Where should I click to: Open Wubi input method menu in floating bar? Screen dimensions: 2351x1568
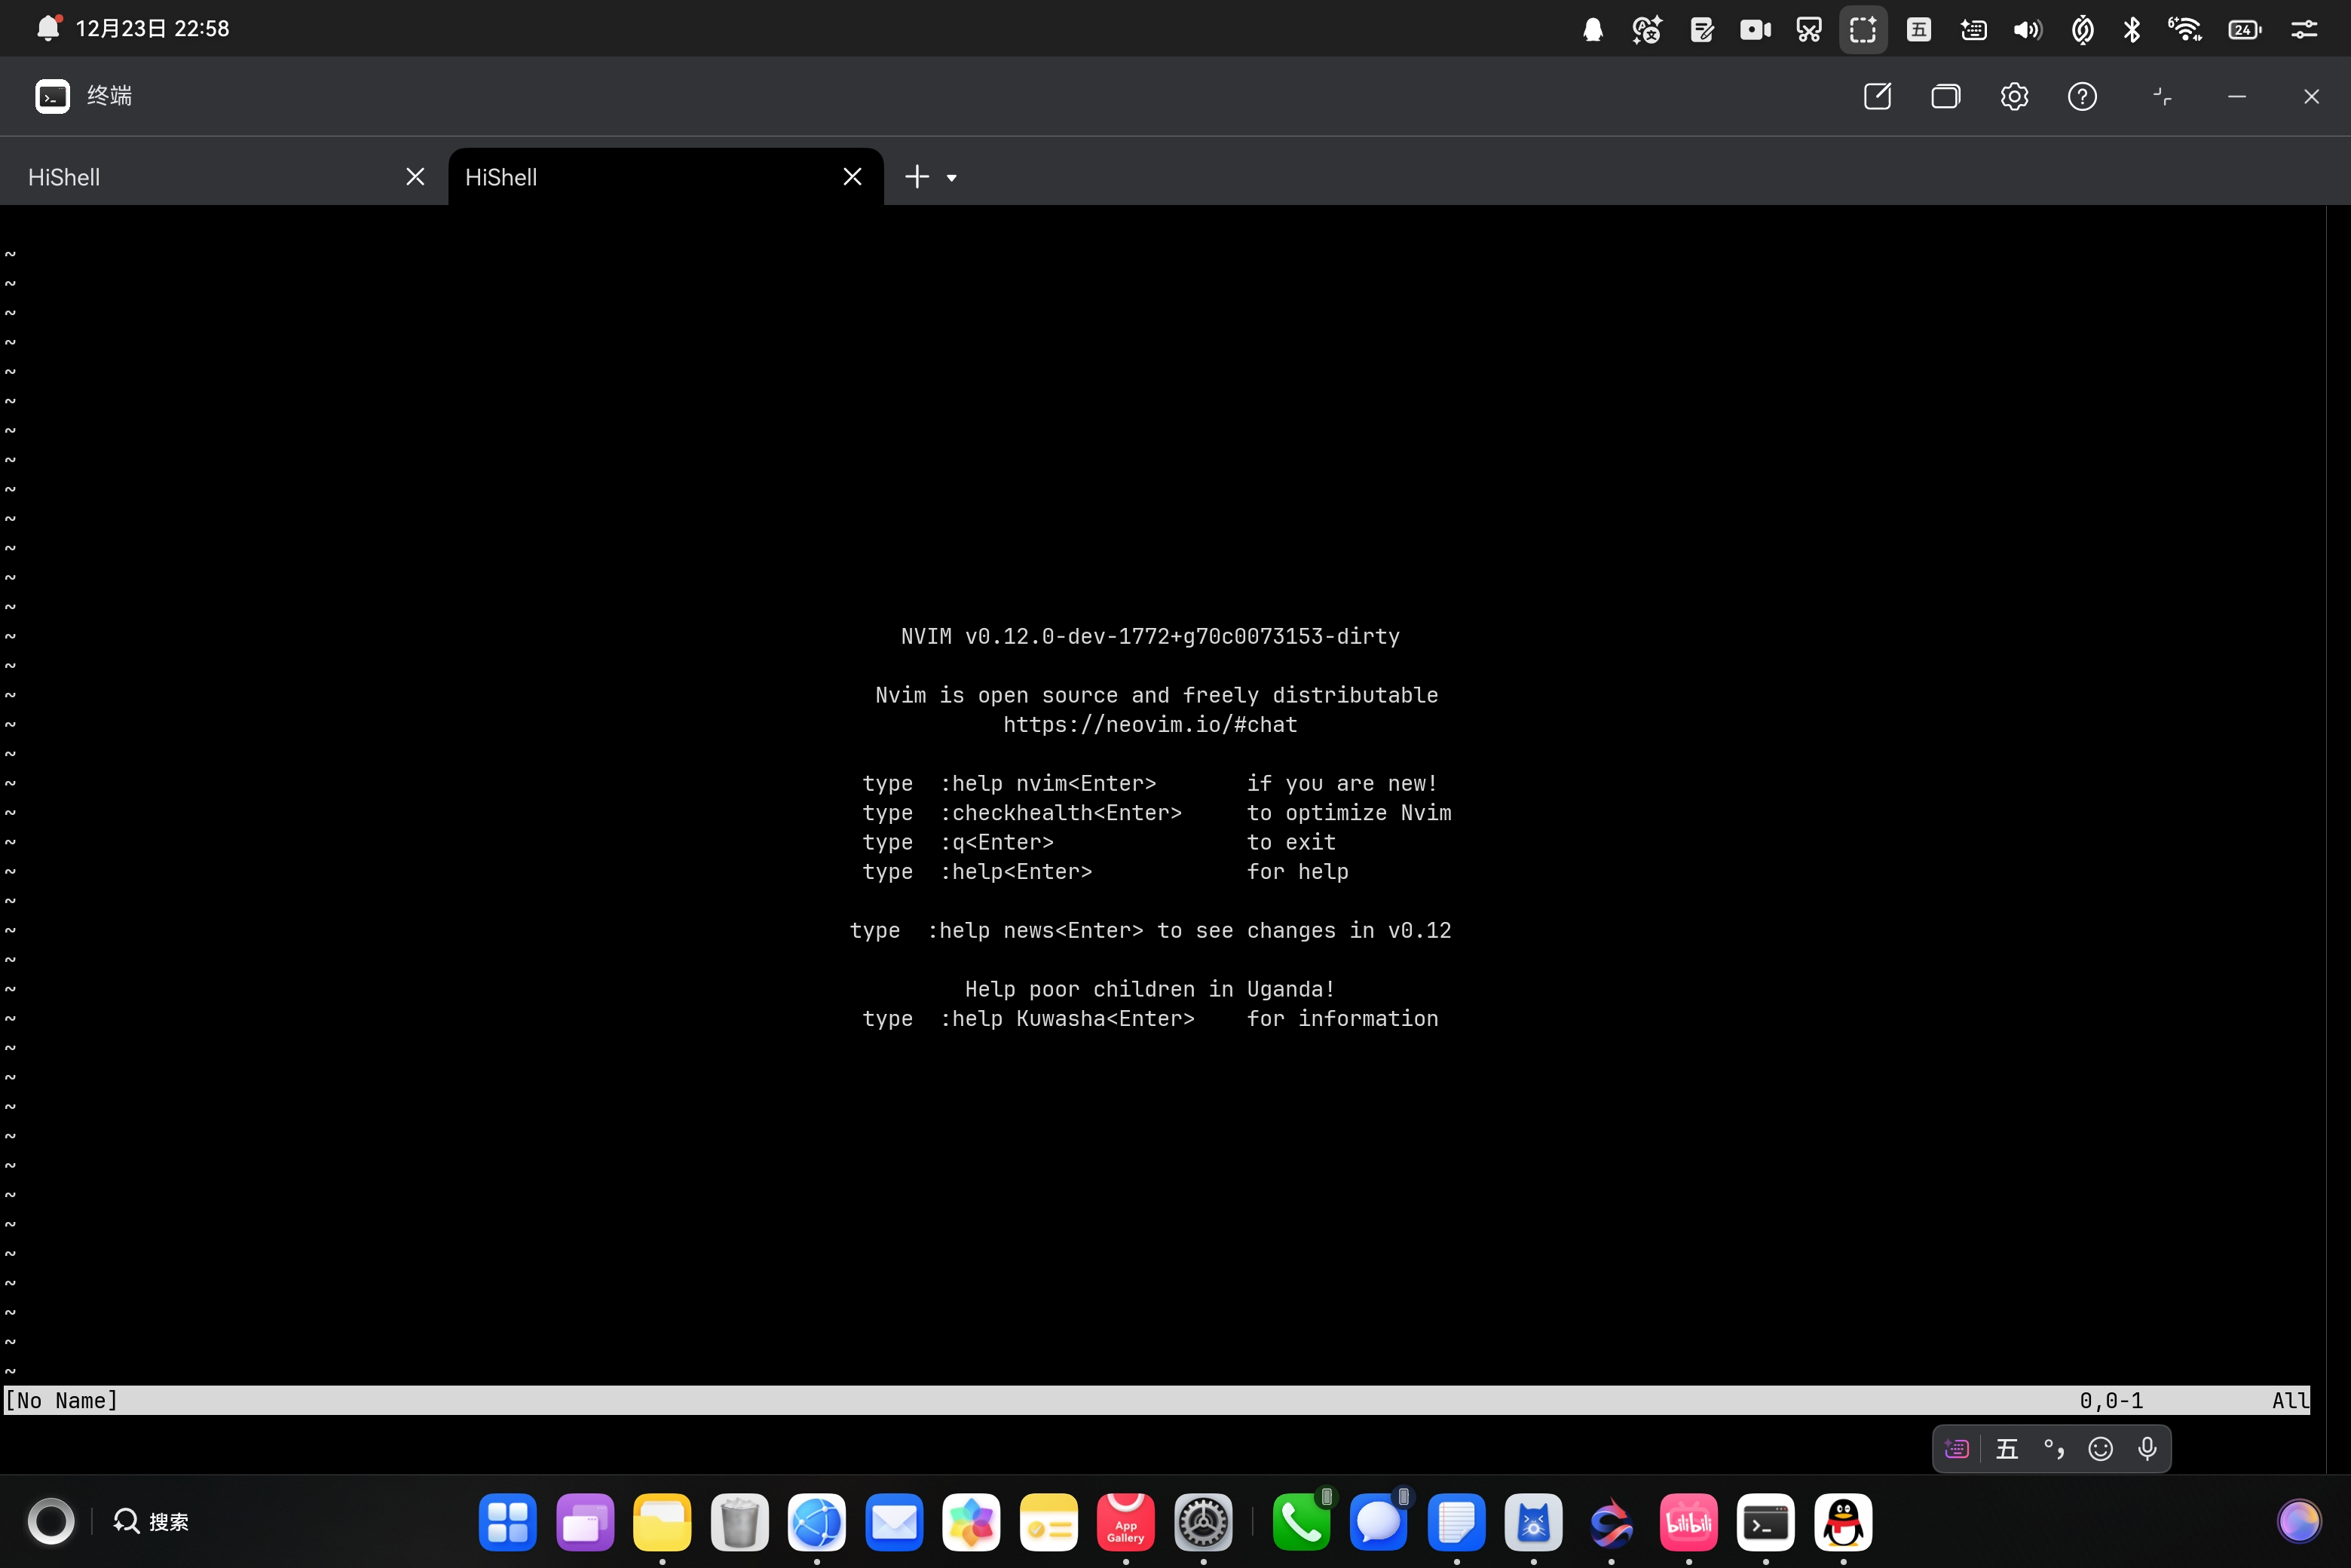(x=2007, y=1449)
